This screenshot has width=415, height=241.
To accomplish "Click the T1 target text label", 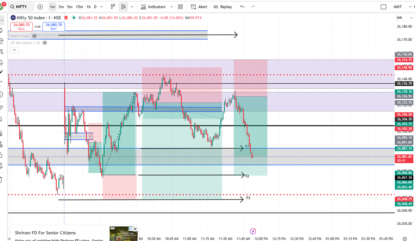I will click(247, 146).
